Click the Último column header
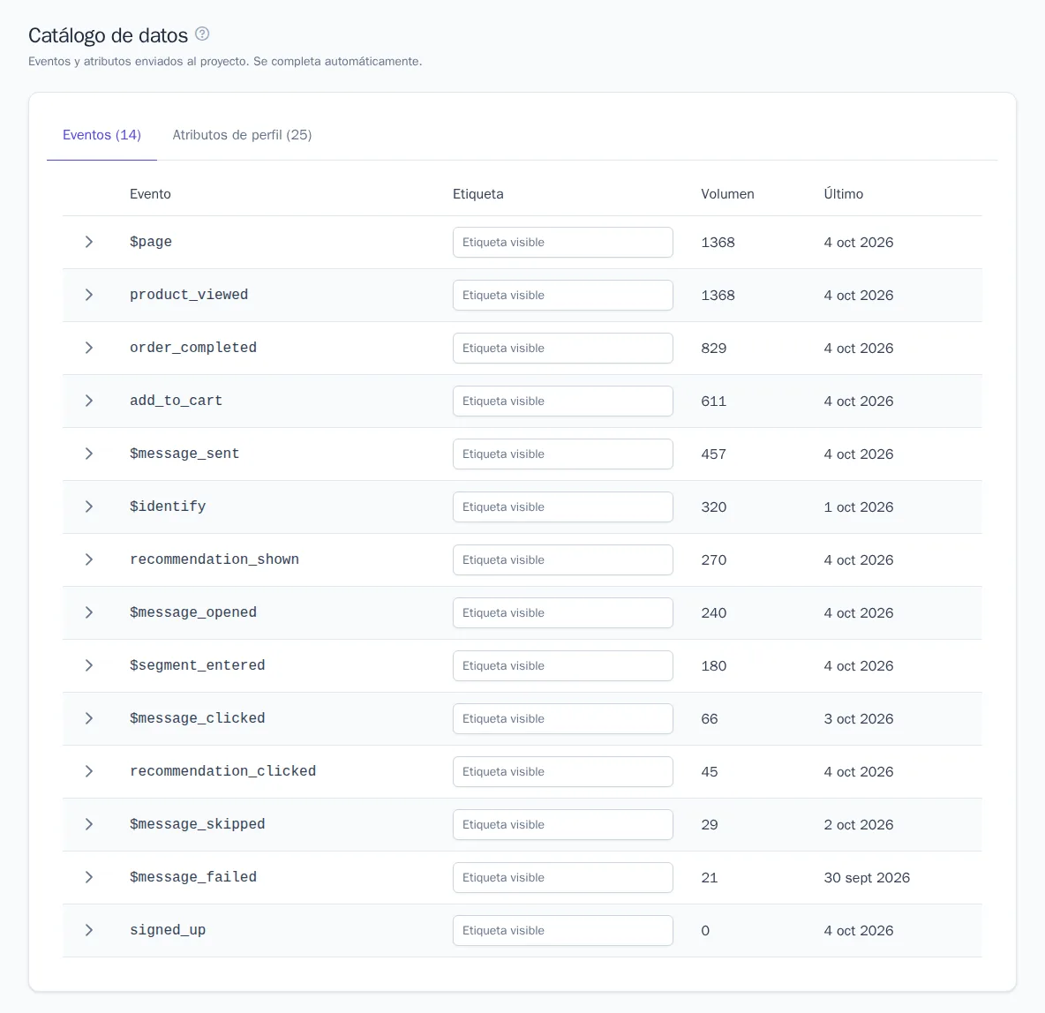 (843, 194)
